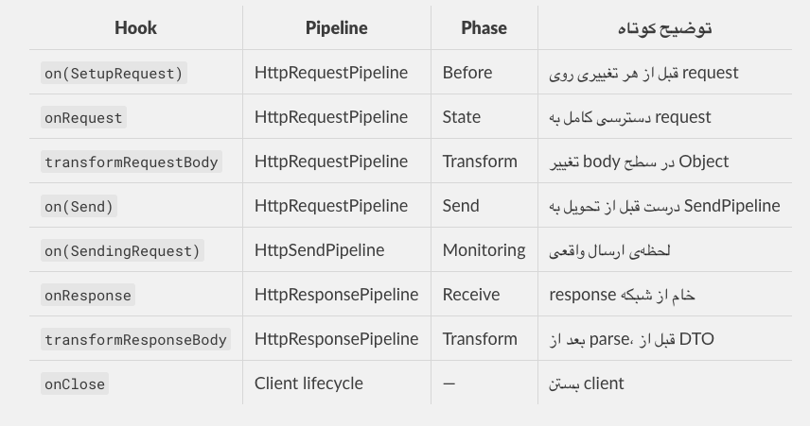Click the Before phase cell
Image resolution: width=810 pixels, height=426 pixels.
(x=467, y=73)
